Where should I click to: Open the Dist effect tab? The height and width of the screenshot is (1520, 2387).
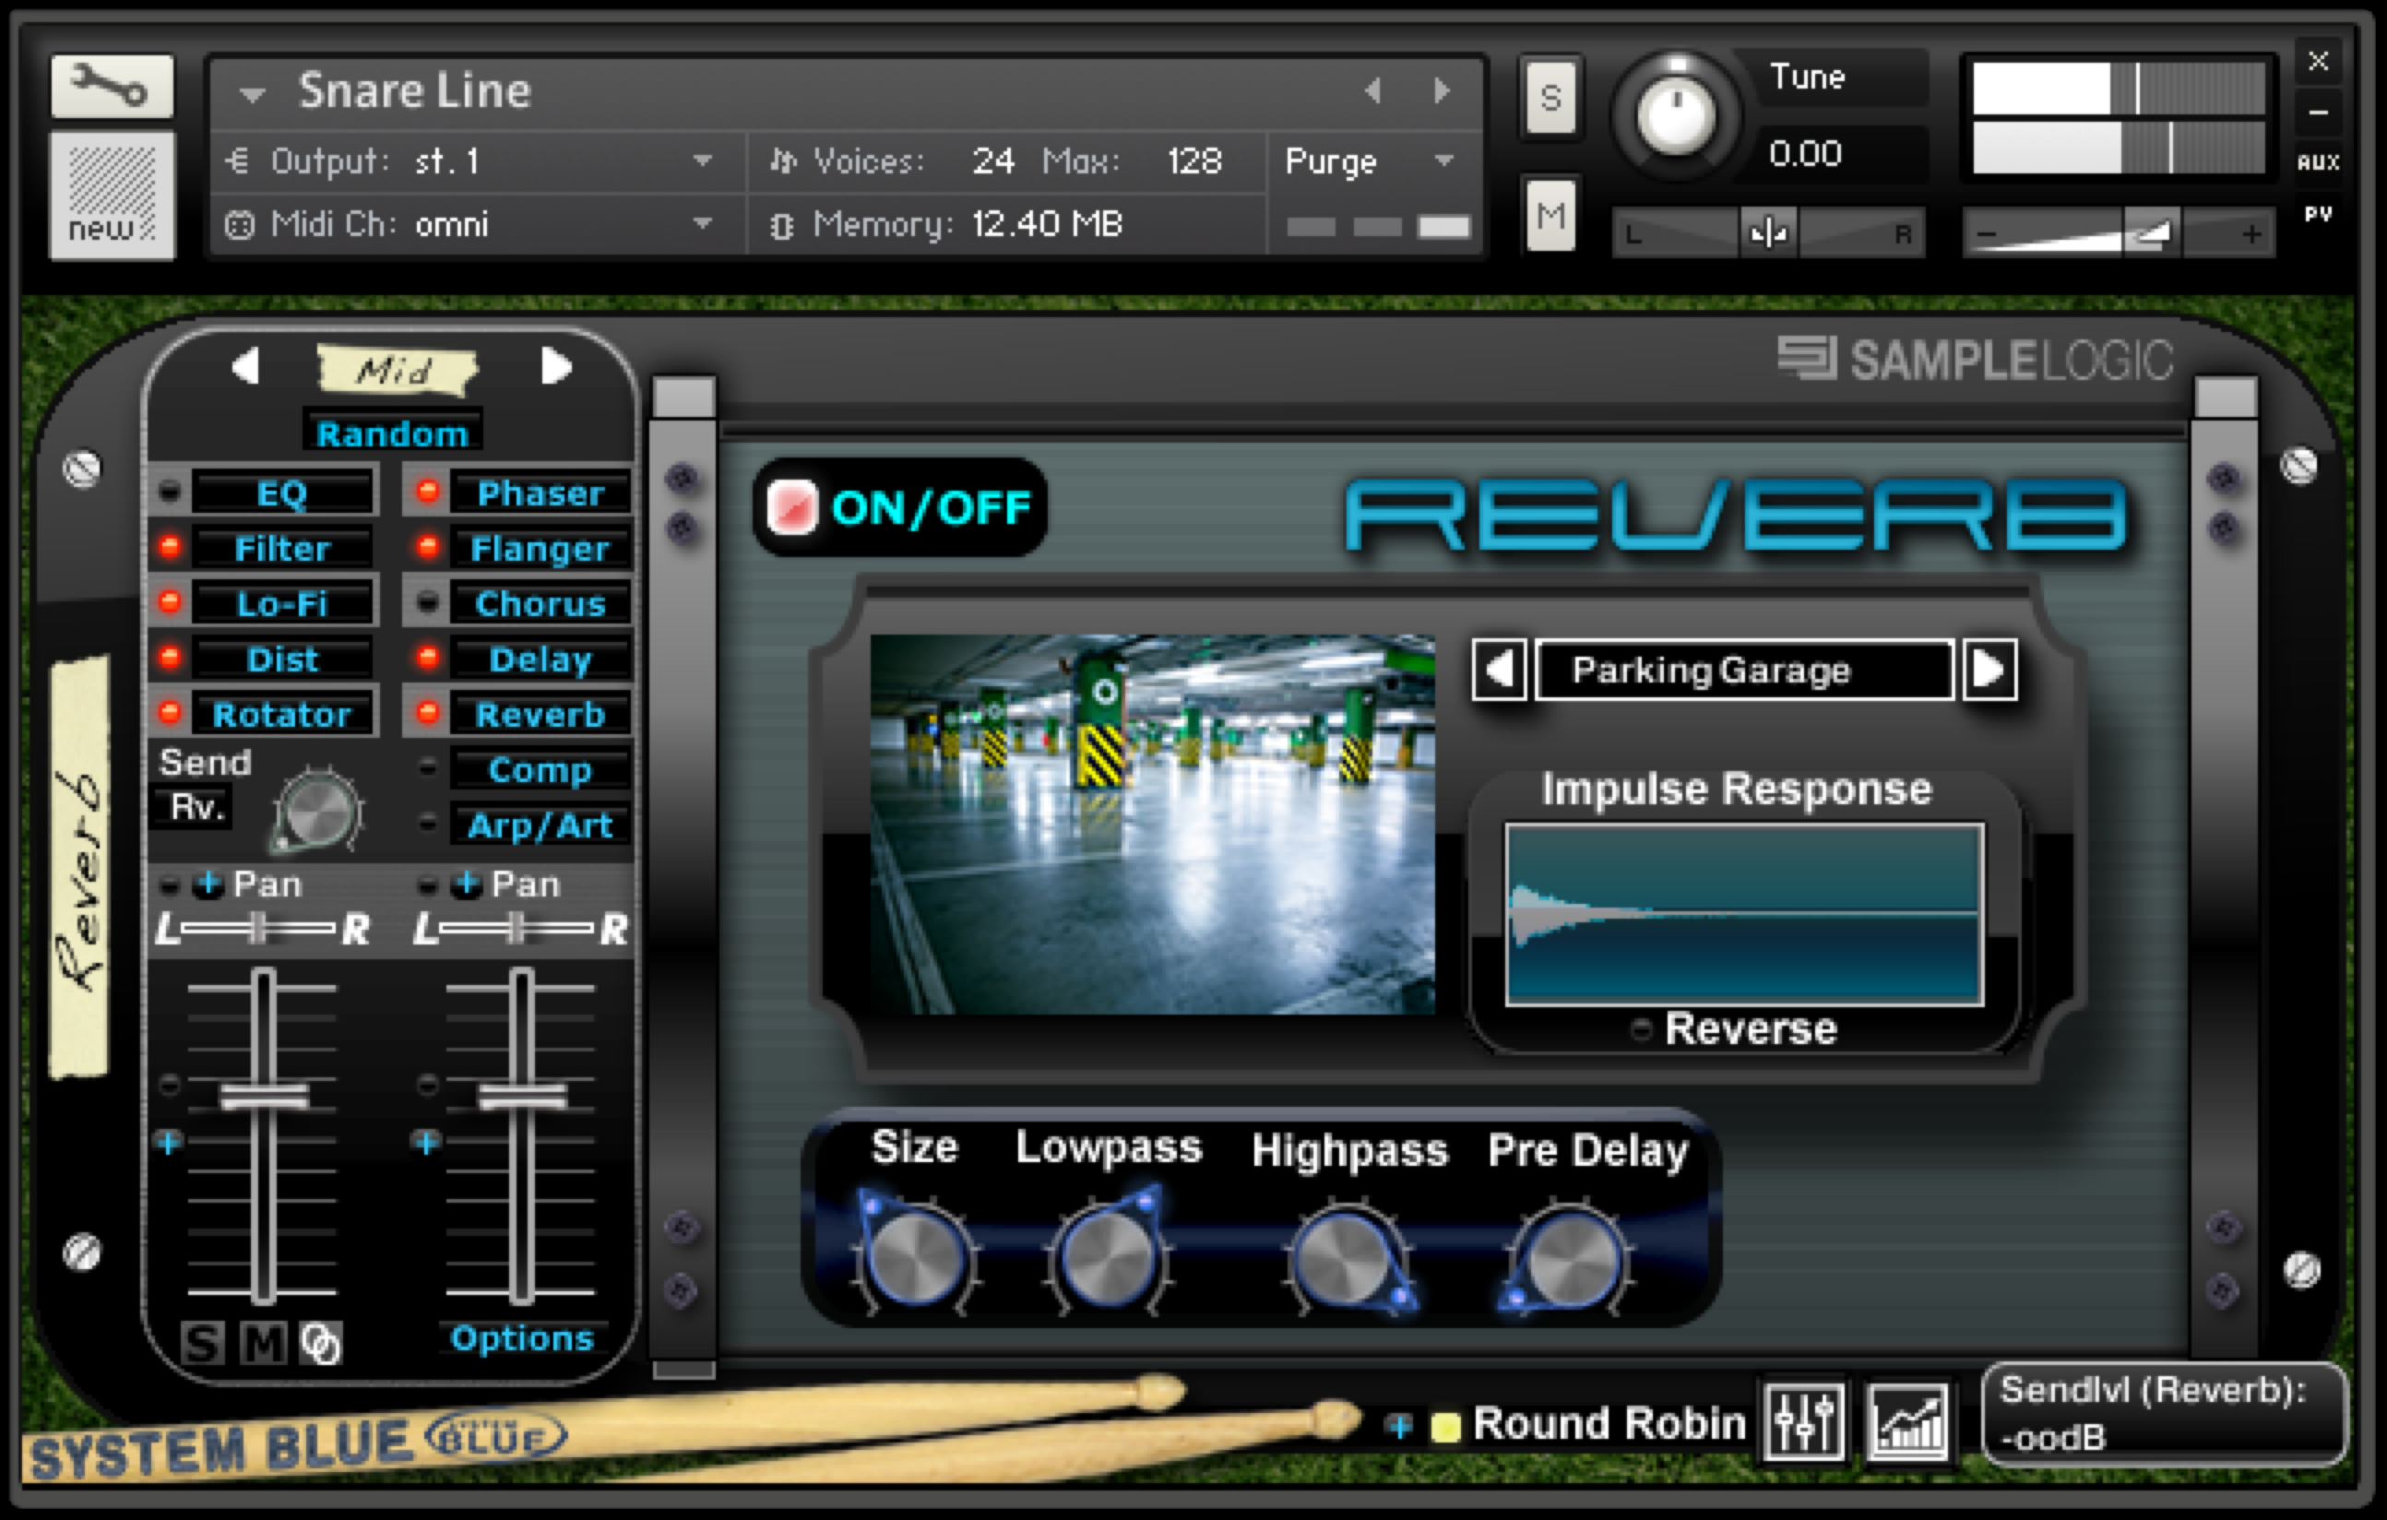(x=282, y=659)
